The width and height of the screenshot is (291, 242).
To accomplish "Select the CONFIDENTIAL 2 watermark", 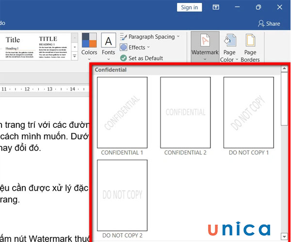I will coord(185,112).
